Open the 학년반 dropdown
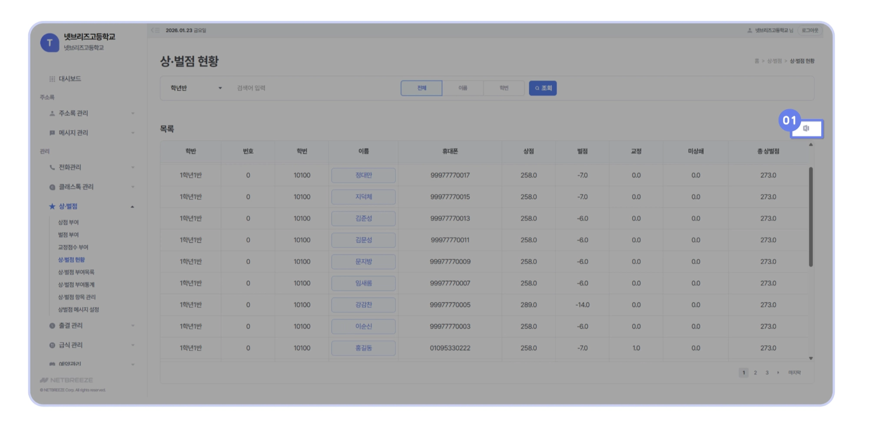Image resolution: width=869 pixels, height=425 pixels. pos(196,88)
